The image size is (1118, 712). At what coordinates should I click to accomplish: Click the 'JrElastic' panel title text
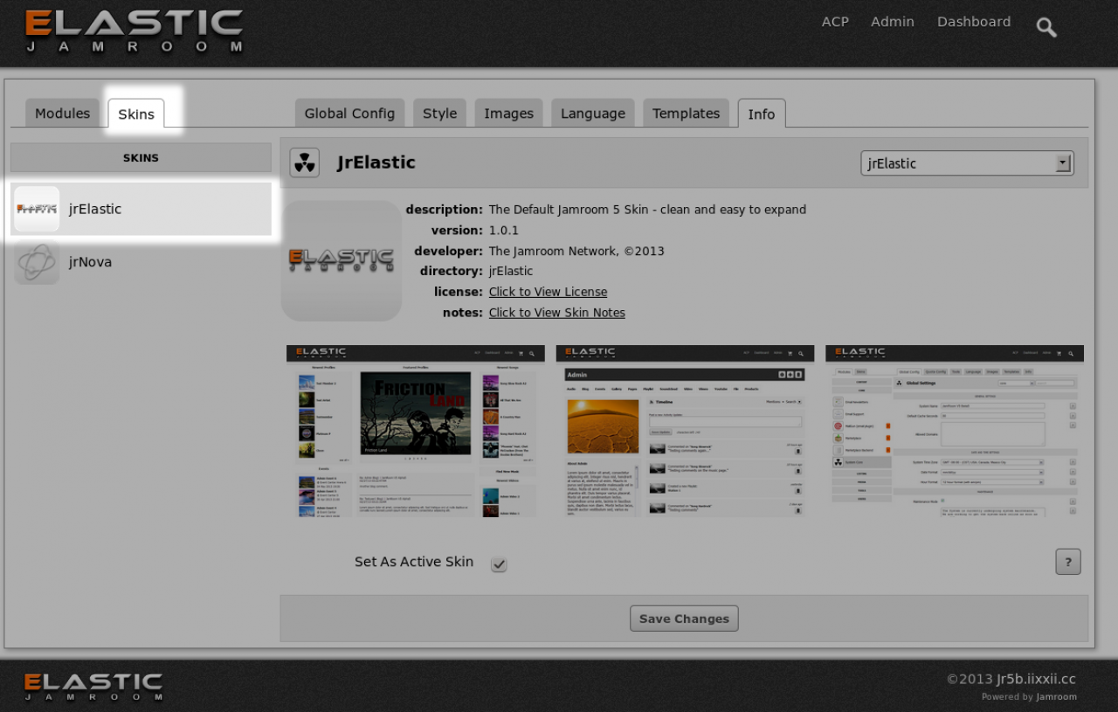[x=376, y=162]
